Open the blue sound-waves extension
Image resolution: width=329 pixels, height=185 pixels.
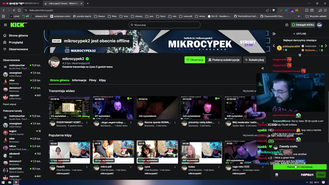point(287,10)
